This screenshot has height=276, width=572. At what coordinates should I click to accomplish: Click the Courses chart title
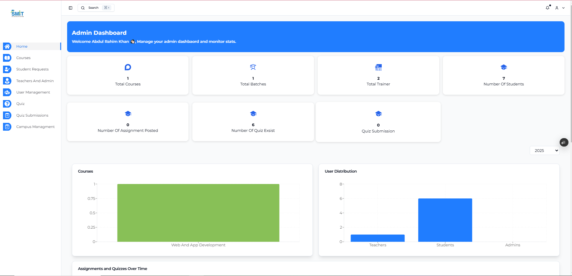(x=85, y=171)
